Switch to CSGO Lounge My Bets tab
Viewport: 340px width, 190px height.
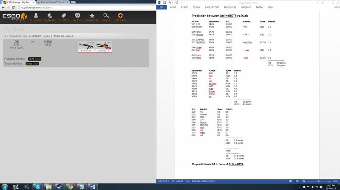18,2
